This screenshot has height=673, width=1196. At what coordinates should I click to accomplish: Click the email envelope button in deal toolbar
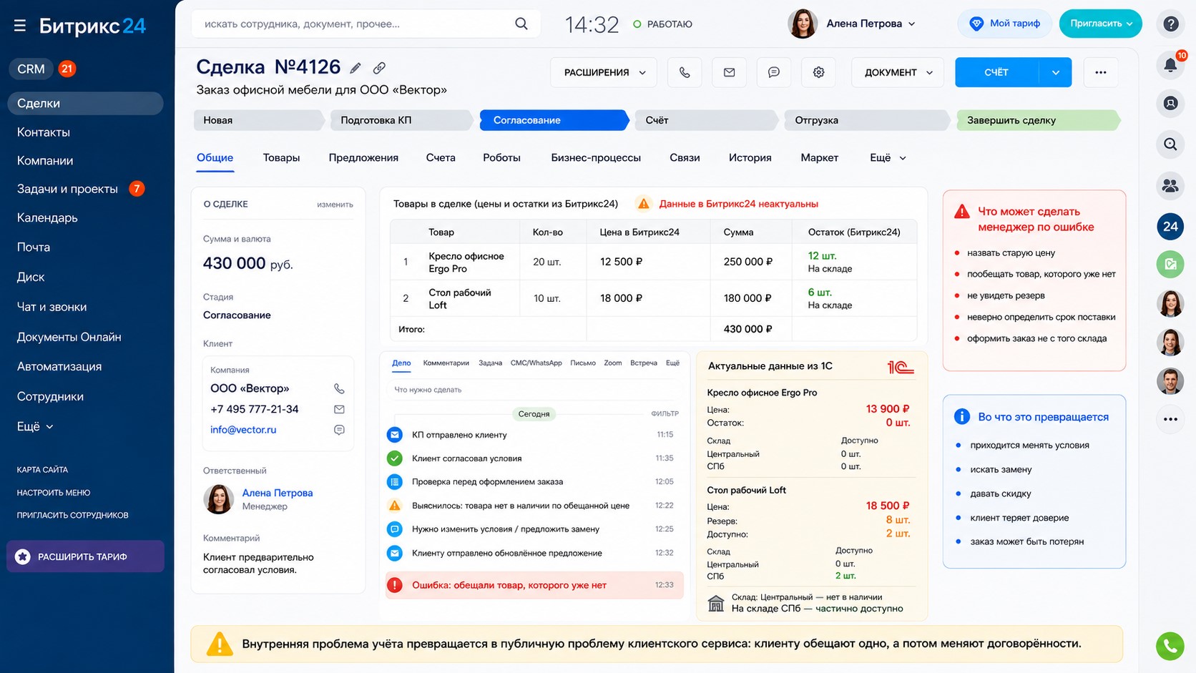(729, 72)
